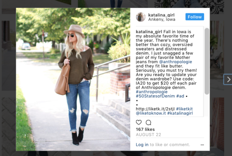Viewport: 232px width, 156px height.
Task: Open katalina_girl profile picture avatar
Action: click(141, 17)
